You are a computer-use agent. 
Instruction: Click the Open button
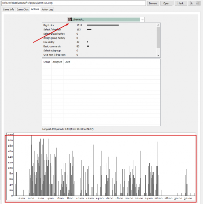point(166,3)
